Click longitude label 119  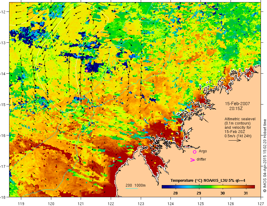tap(21, 204)
